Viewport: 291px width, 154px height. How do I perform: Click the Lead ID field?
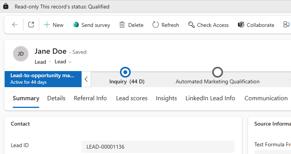158,147
